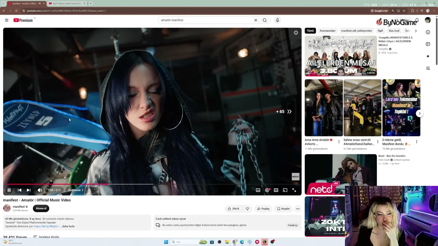Open options for 'O tekme geldi' short
This screenshot has height=246, width=438.
416,142
